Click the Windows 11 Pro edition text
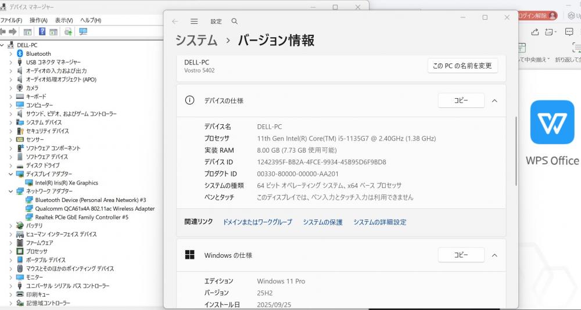The width and height of the screenshot is (581, 310). coord(281,282)
